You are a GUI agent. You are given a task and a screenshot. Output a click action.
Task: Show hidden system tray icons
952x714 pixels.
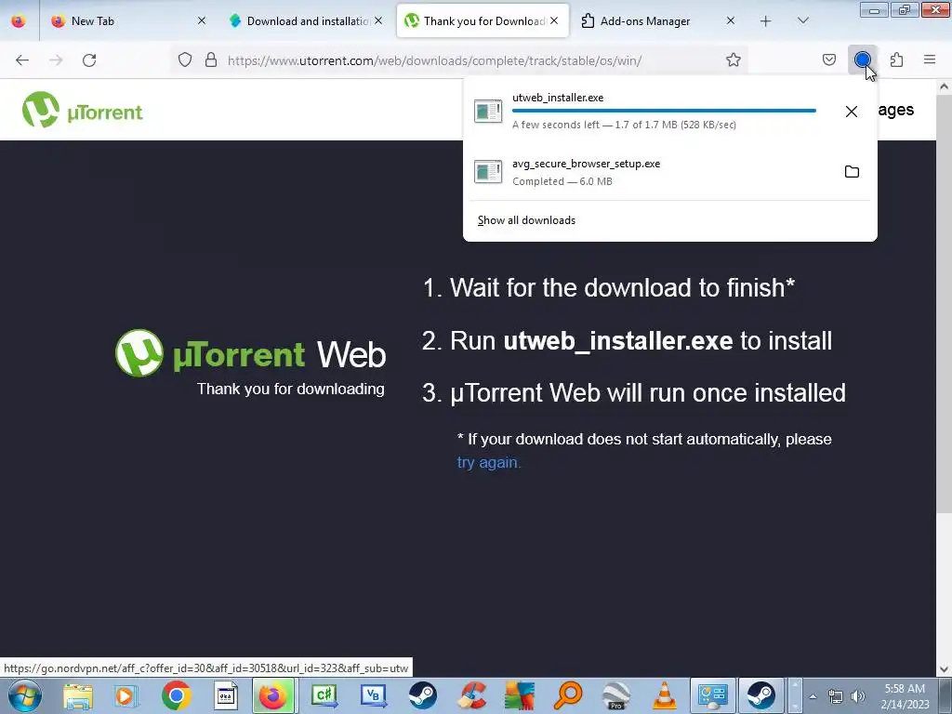tap(813, 696)
